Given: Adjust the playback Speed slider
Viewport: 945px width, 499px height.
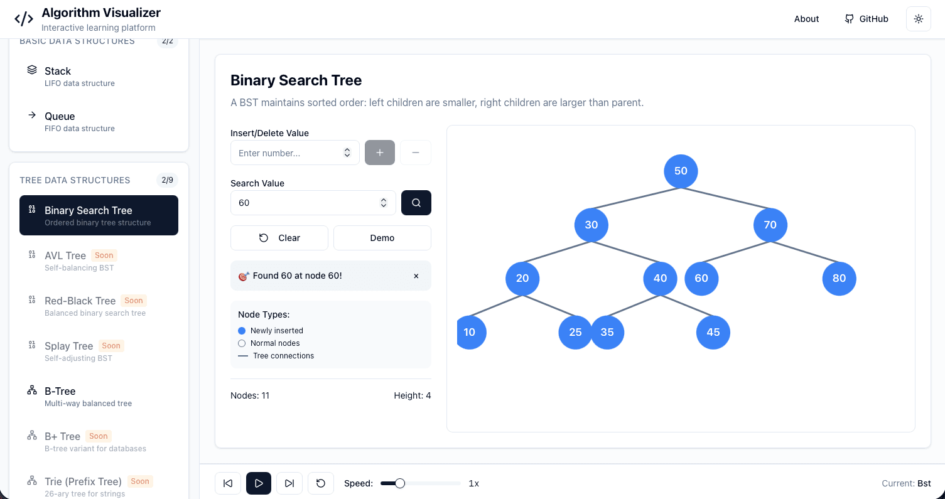Looking at the screenshot, I should [399, 483].
